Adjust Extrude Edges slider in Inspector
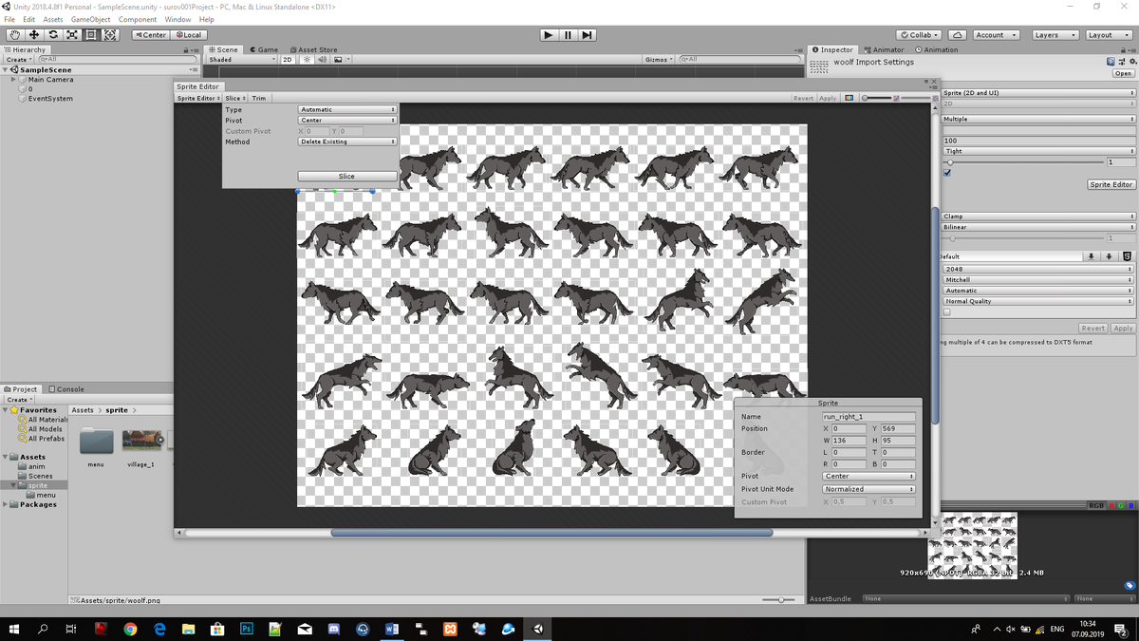This screenshot has height=641, width=1139. coord(1021,162)
